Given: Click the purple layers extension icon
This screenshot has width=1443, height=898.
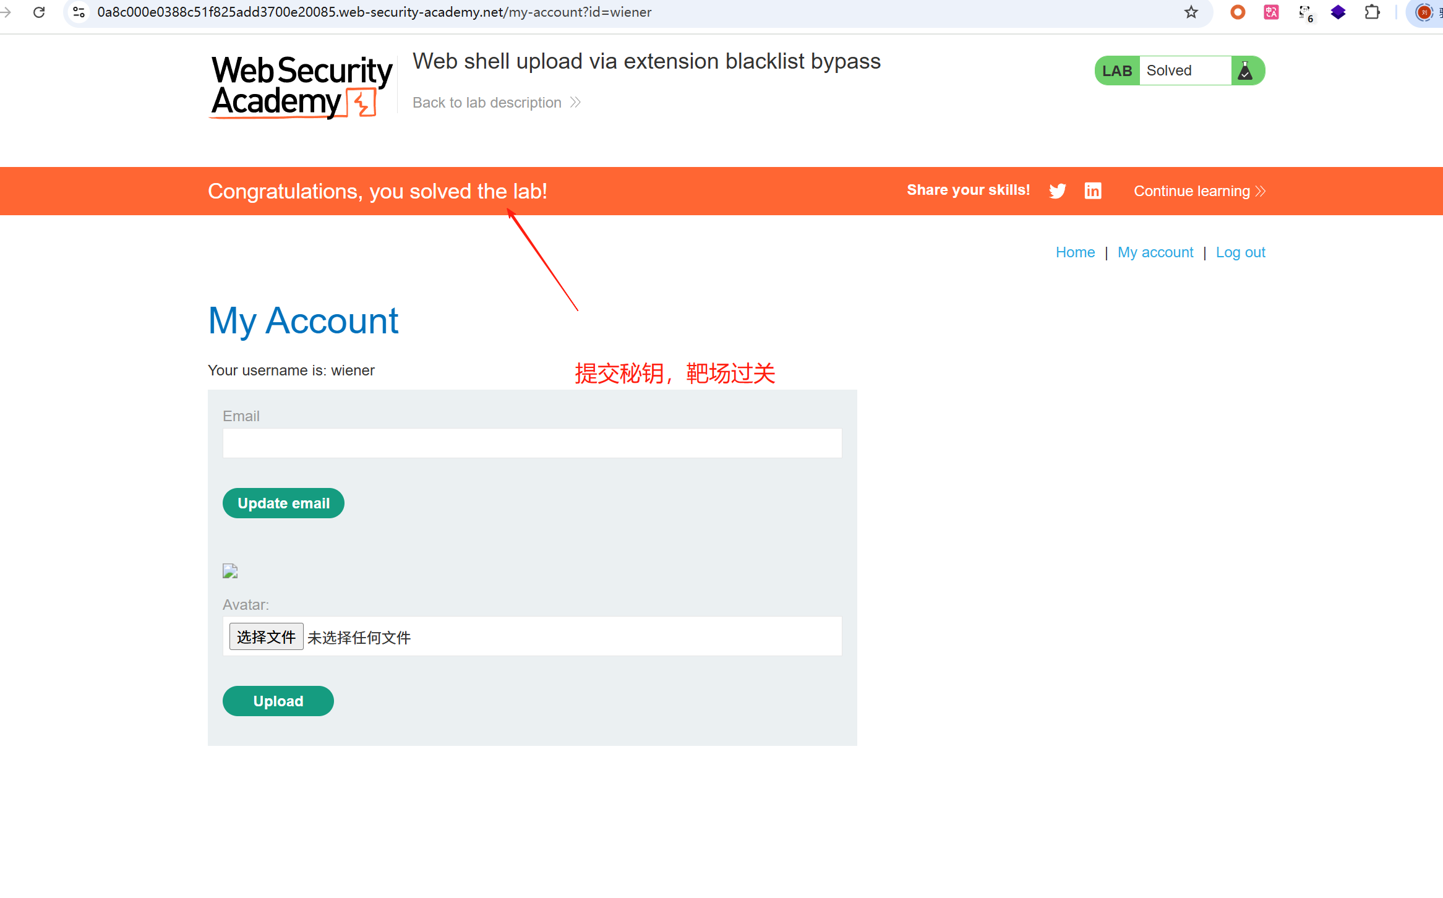Looking at the screenshot, I should pos(1338,12).
